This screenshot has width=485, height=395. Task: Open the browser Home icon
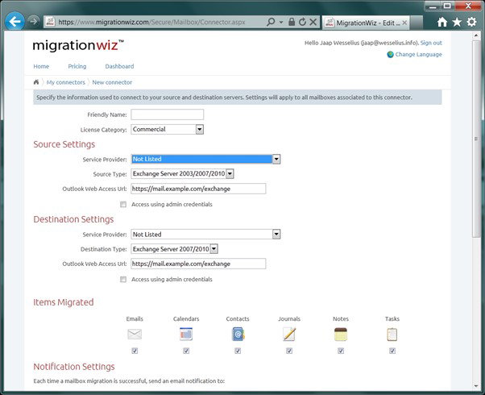pyautogui.click(x=442, y=22)
